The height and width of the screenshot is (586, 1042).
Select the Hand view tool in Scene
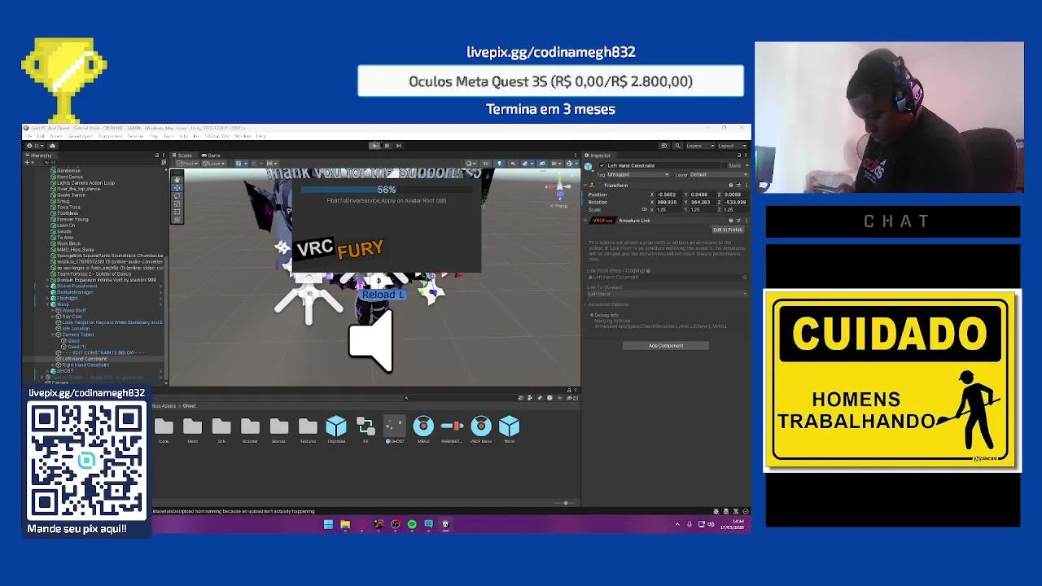[x=177, y=180]
